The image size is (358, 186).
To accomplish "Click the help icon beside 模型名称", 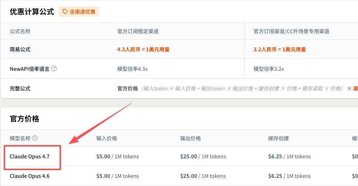I will tap(35, 138).
